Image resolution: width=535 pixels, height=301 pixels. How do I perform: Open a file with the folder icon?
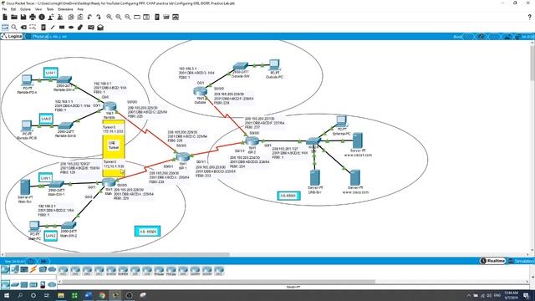pyautogui.click(x=14, y=17)
